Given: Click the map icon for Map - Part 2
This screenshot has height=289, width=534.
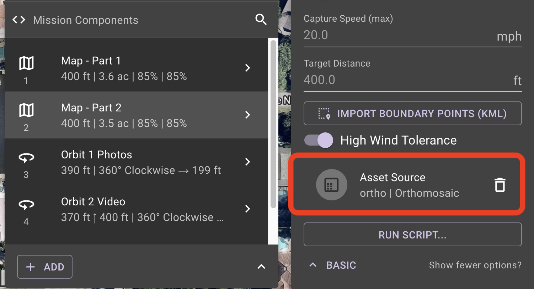Looking at the screenshot, I should [26, 111].
